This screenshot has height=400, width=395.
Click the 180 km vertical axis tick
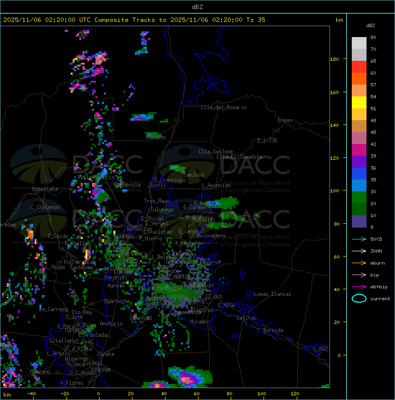[x=334, y=59]
